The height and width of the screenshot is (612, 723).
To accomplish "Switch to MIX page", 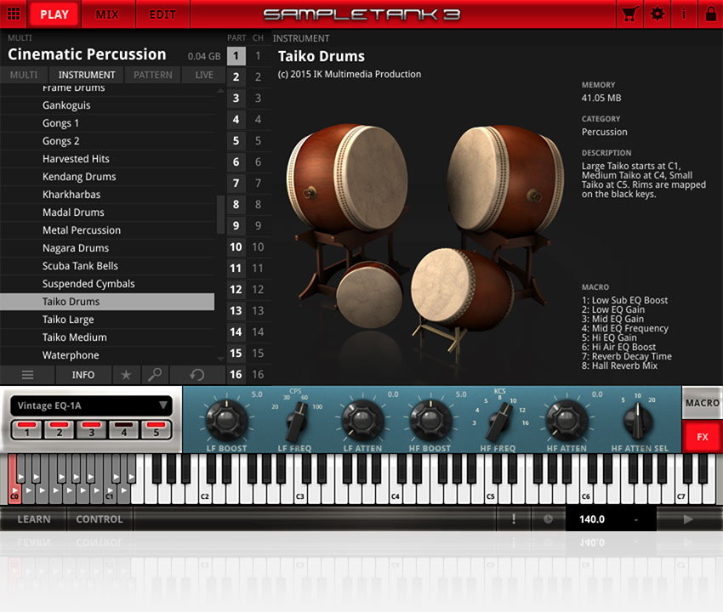I will click(107, 14).
